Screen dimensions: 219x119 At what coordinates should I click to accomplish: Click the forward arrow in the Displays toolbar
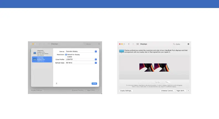(x=133, y=44)
